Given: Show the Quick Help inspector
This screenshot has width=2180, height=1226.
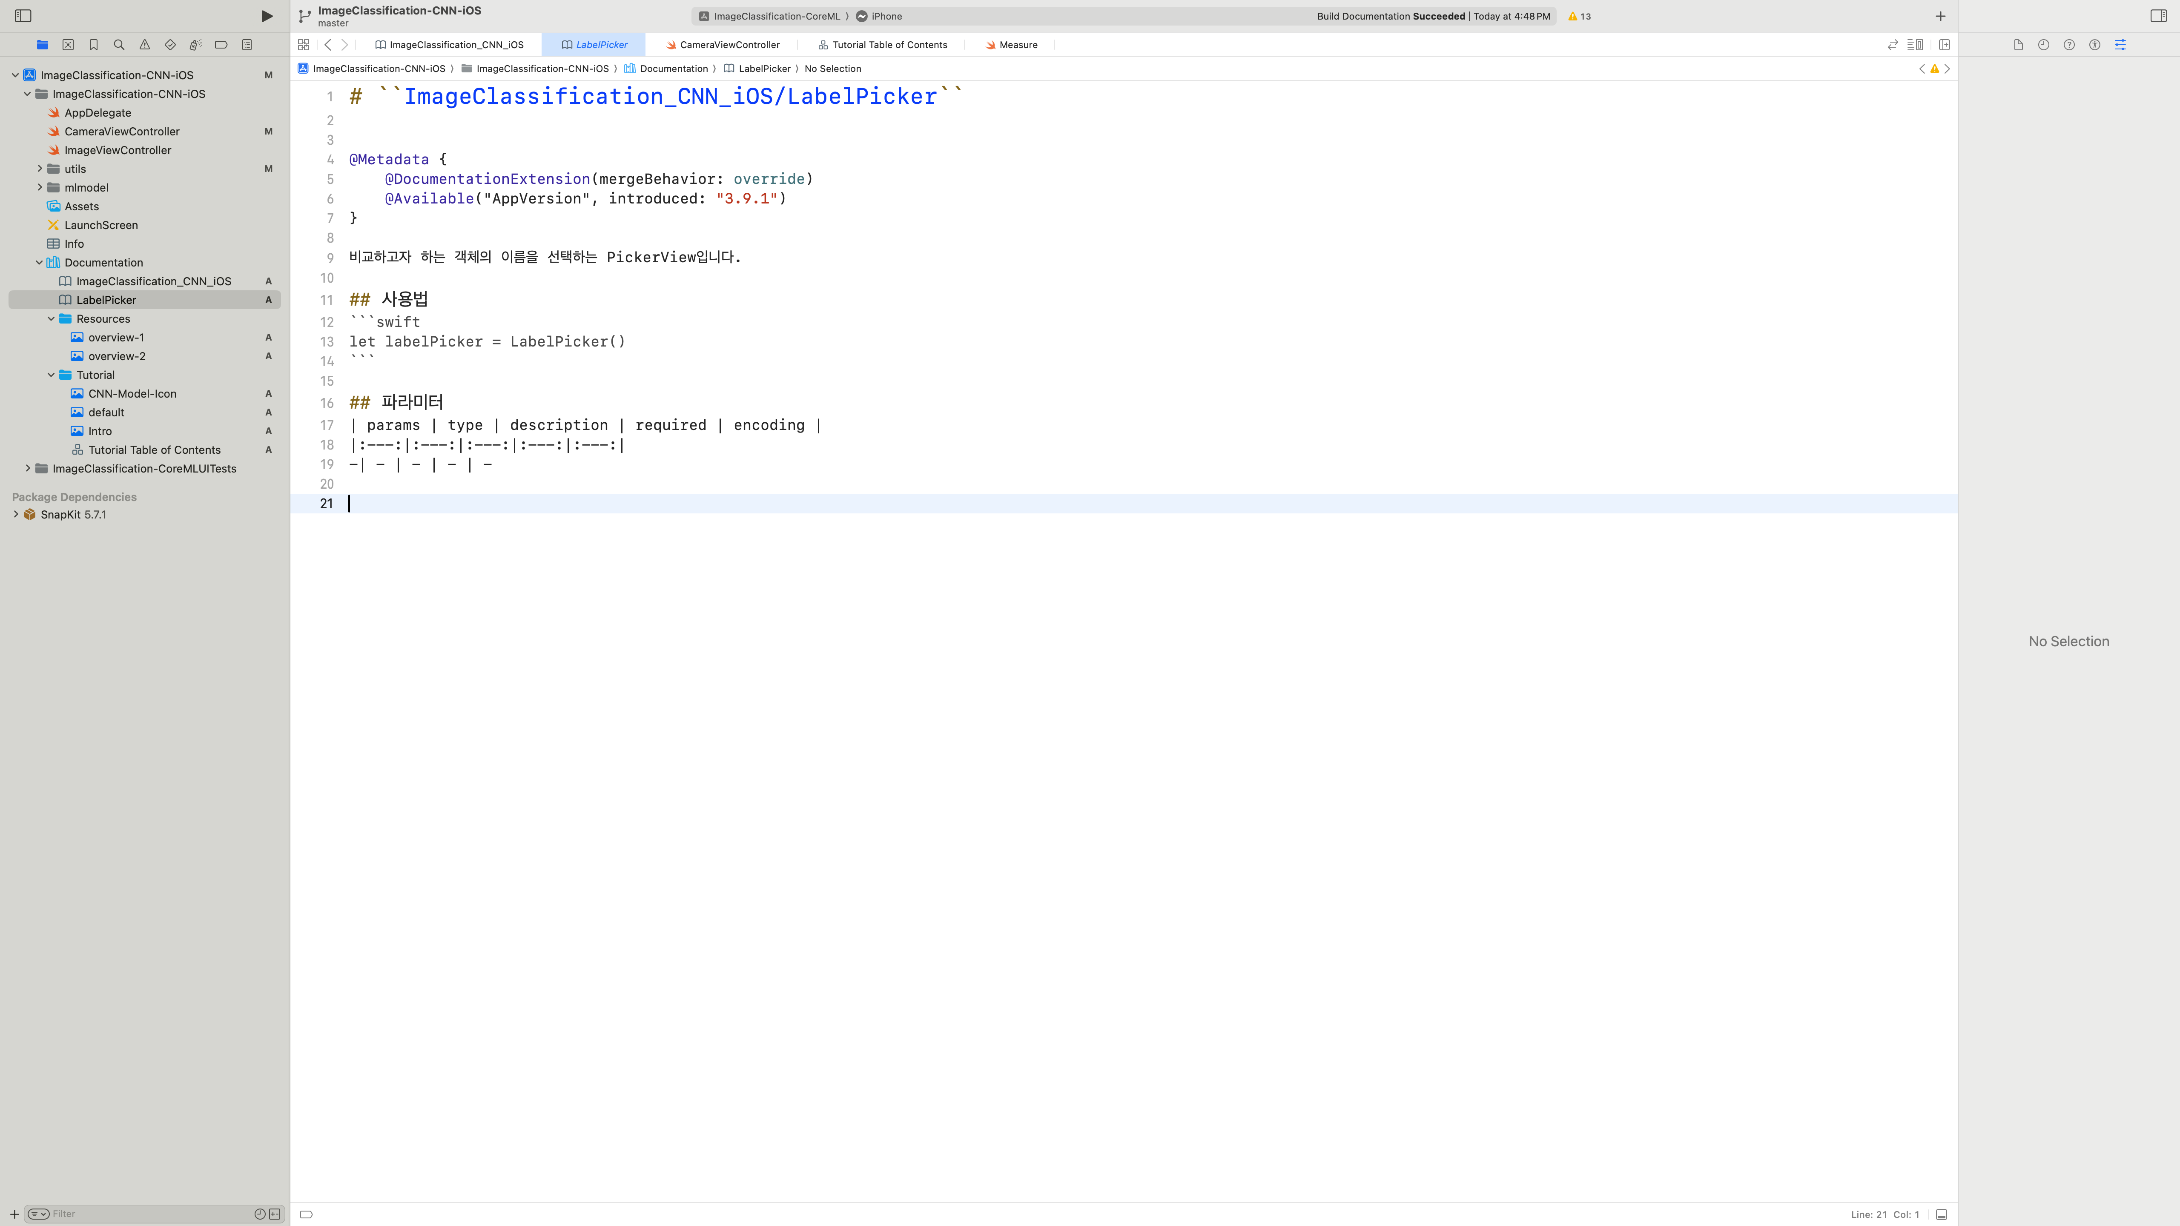Looking at the screenshot, I should pos(2069,45).
